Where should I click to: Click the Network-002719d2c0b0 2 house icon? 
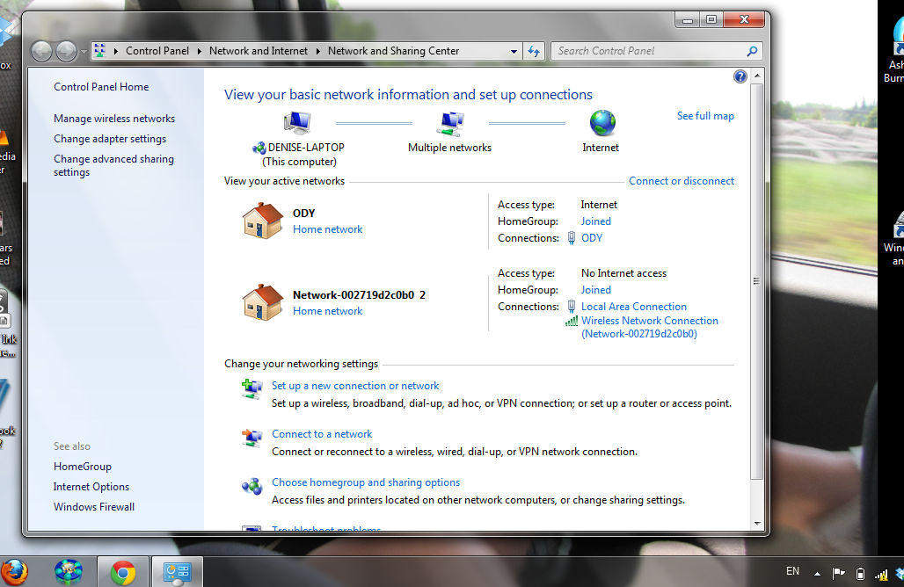click(263, 302)
